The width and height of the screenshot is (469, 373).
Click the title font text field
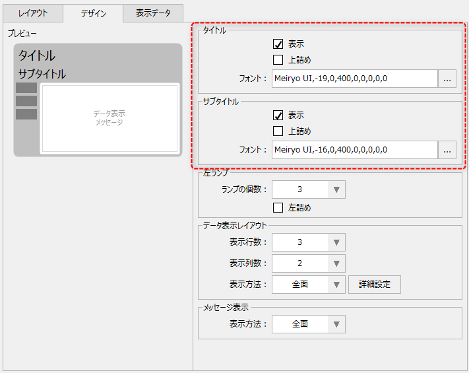tap(354, 79)
